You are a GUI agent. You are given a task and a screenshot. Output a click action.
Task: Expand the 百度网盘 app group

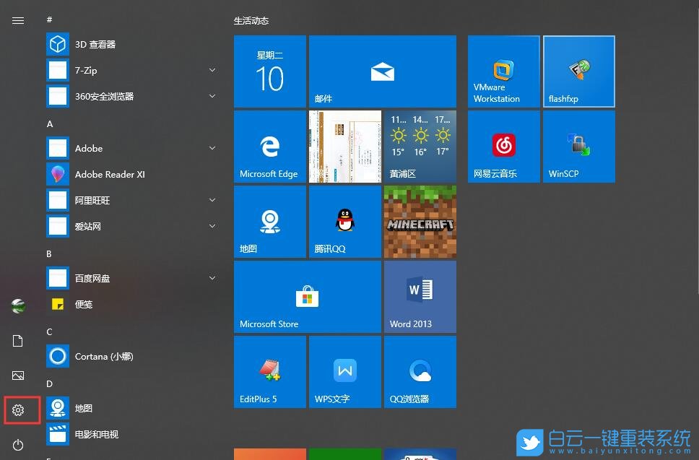click(x=212, y=278)
